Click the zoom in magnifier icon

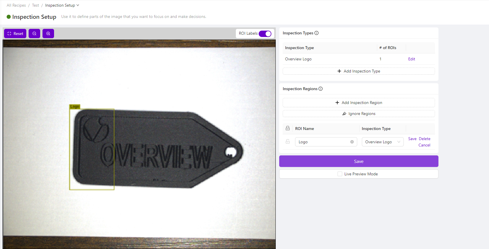point(48,34)
